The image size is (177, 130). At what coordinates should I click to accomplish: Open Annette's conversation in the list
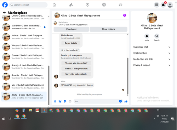[24, 76]
